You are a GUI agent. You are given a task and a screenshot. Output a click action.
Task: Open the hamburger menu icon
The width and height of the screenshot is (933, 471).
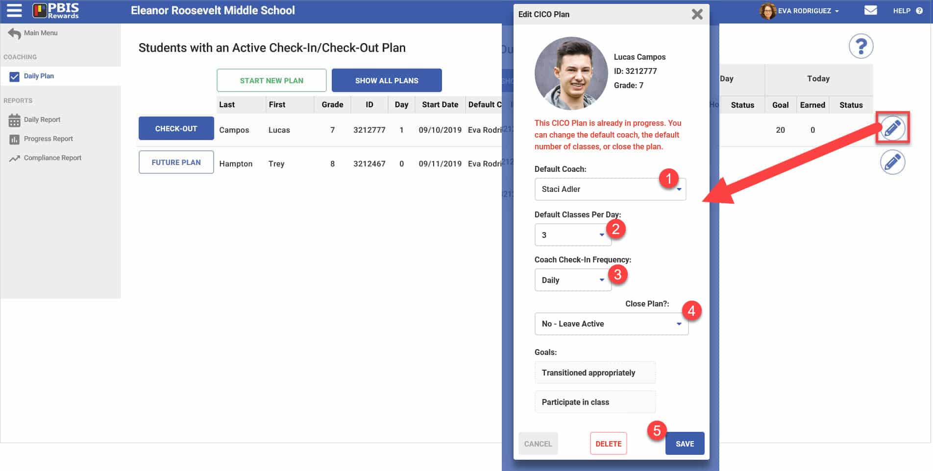(x=14, y=10)
